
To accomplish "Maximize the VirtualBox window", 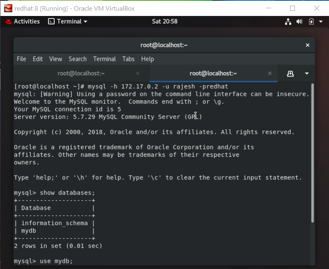I will [292, 8].
